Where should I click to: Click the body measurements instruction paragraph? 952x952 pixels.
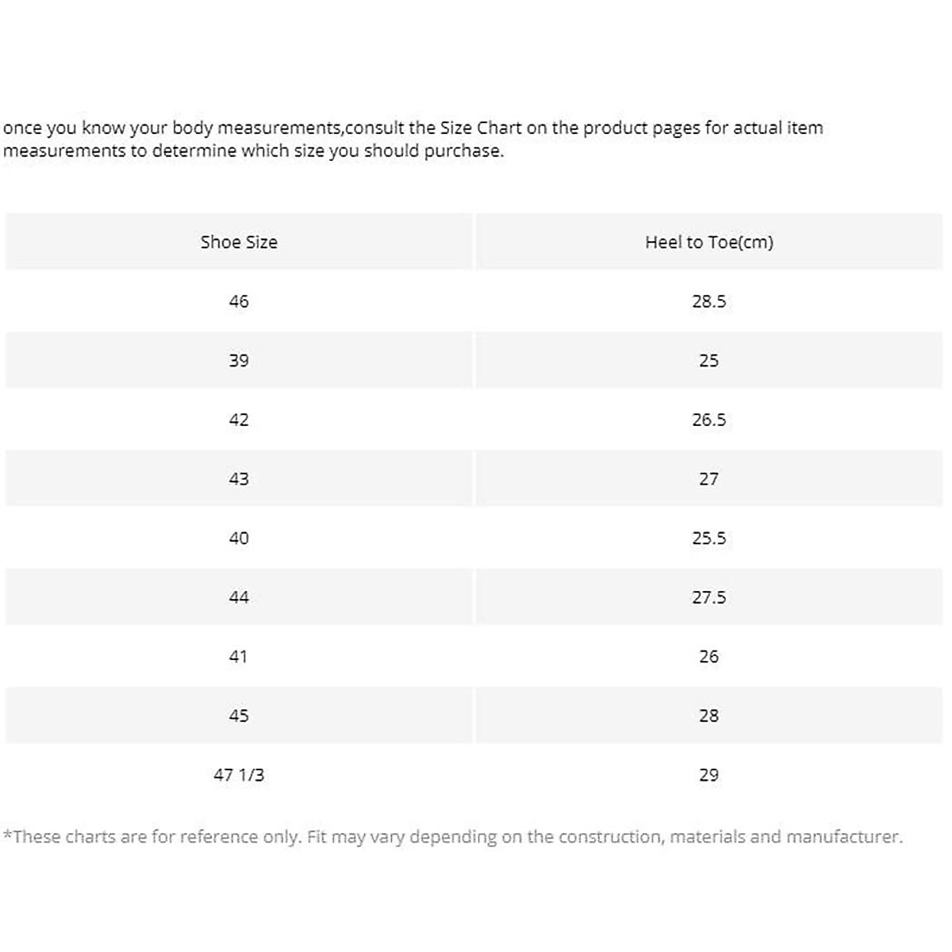click(x=413, y=139)
